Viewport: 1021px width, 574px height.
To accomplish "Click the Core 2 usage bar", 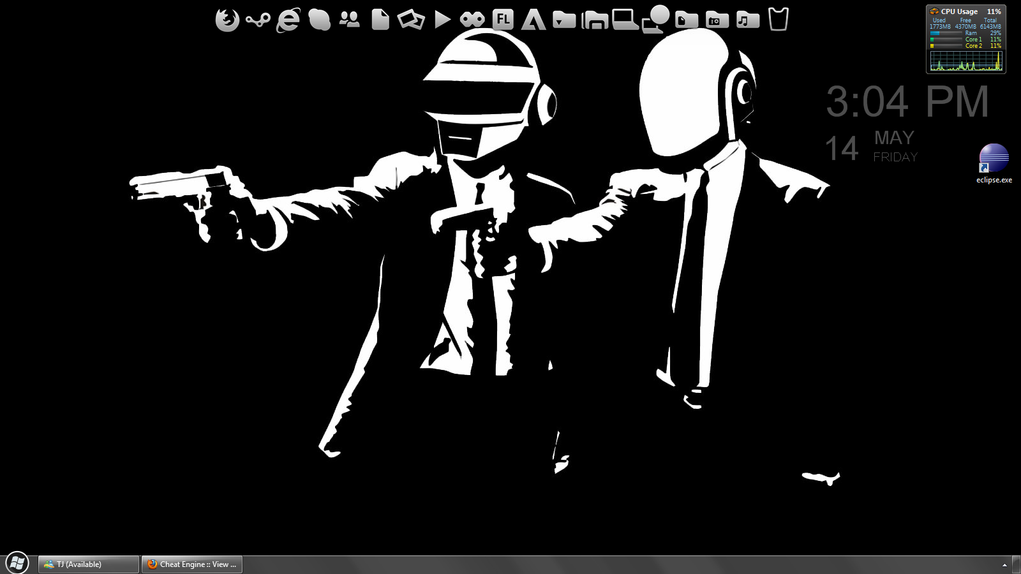I will 946,46.
